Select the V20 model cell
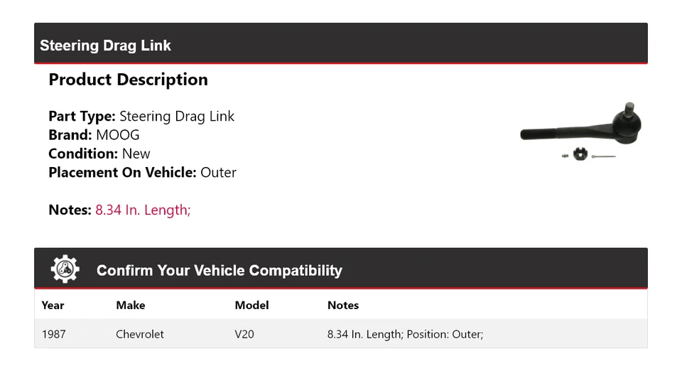682x371 pixels. [x=244, y=334]
